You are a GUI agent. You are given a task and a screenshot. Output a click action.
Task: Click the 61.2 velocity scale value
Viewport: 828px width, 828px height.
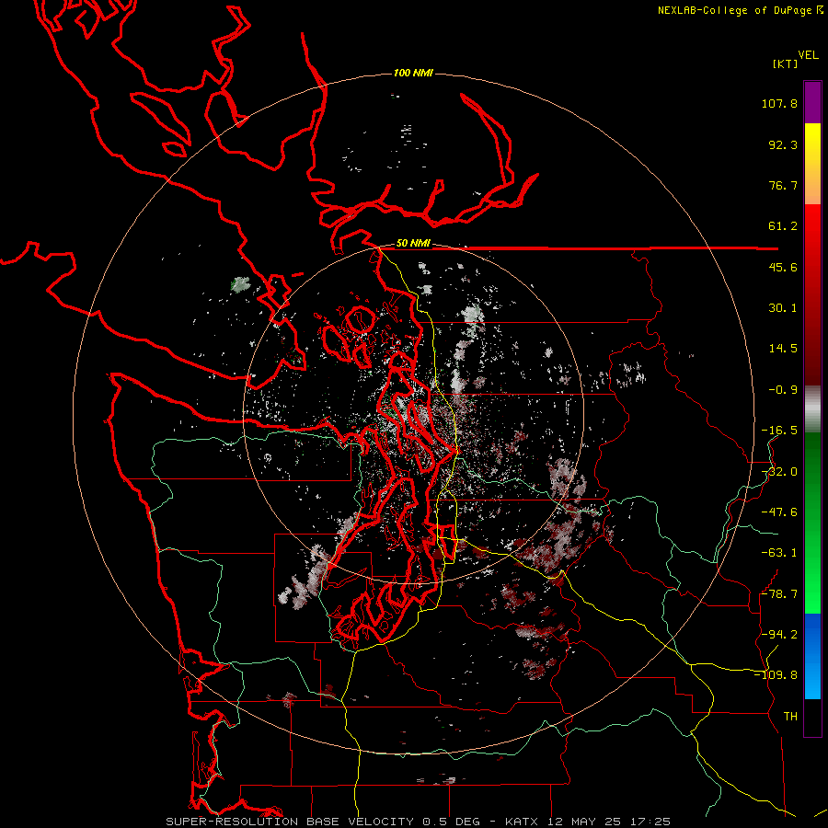783,226
